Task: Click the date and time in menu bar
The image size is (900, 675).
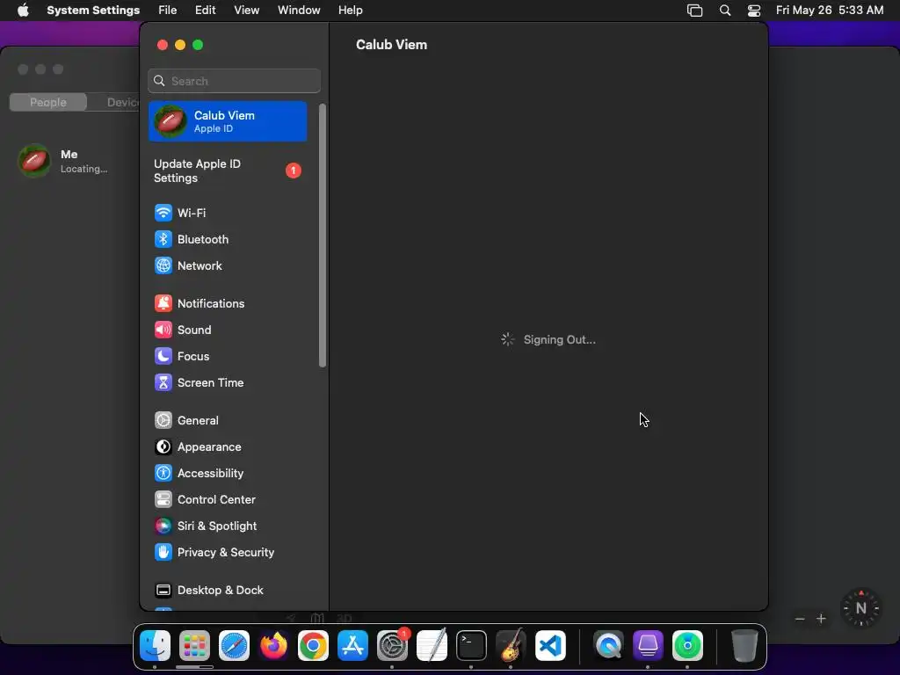Action: tap(830, 11)
